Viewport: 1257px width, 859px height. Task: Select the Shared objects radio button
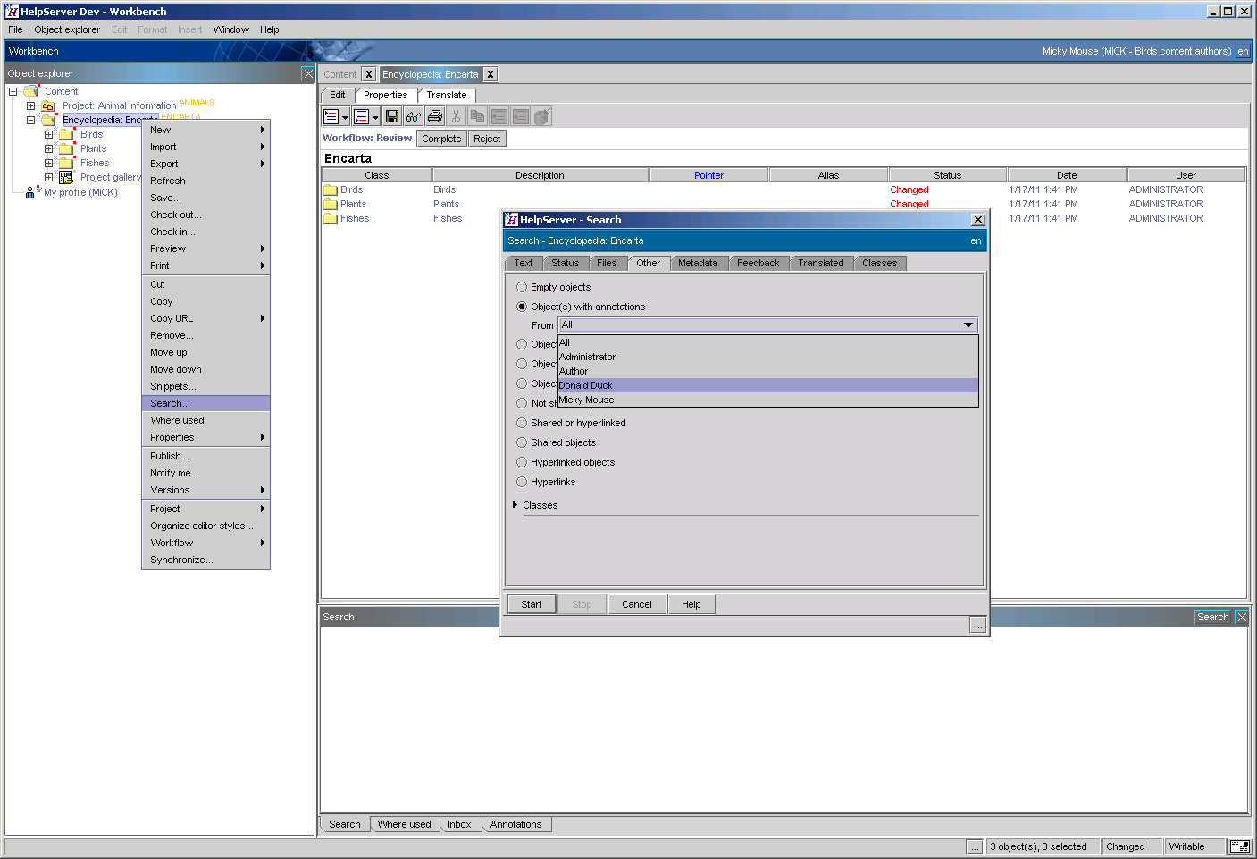pos(522,442)
